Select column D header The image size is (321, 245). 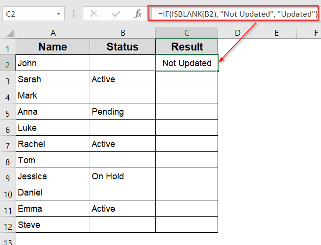238,33
